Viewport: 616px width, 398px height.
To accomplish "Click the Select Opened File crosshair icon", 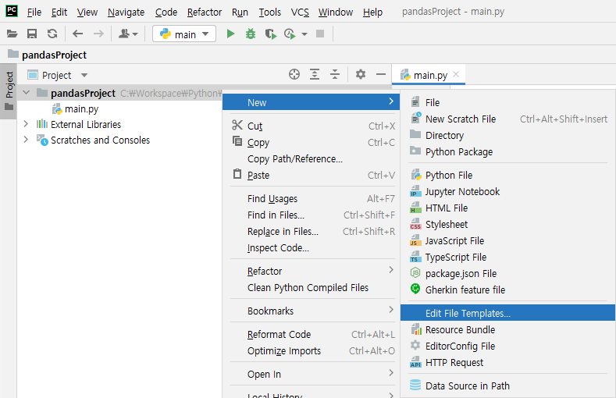I will pyautogui.click(x=294, y=74).
